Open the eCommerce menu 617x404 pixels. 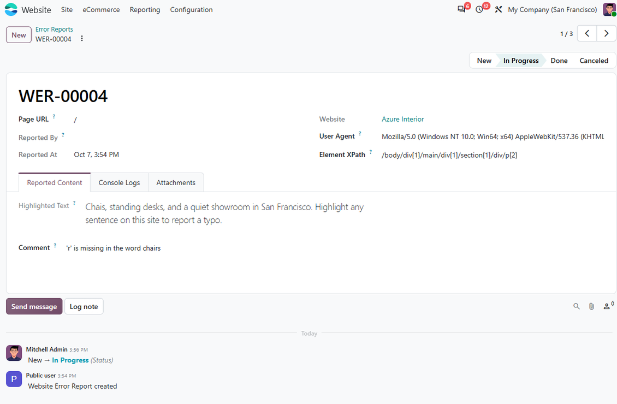click(101, 10)
